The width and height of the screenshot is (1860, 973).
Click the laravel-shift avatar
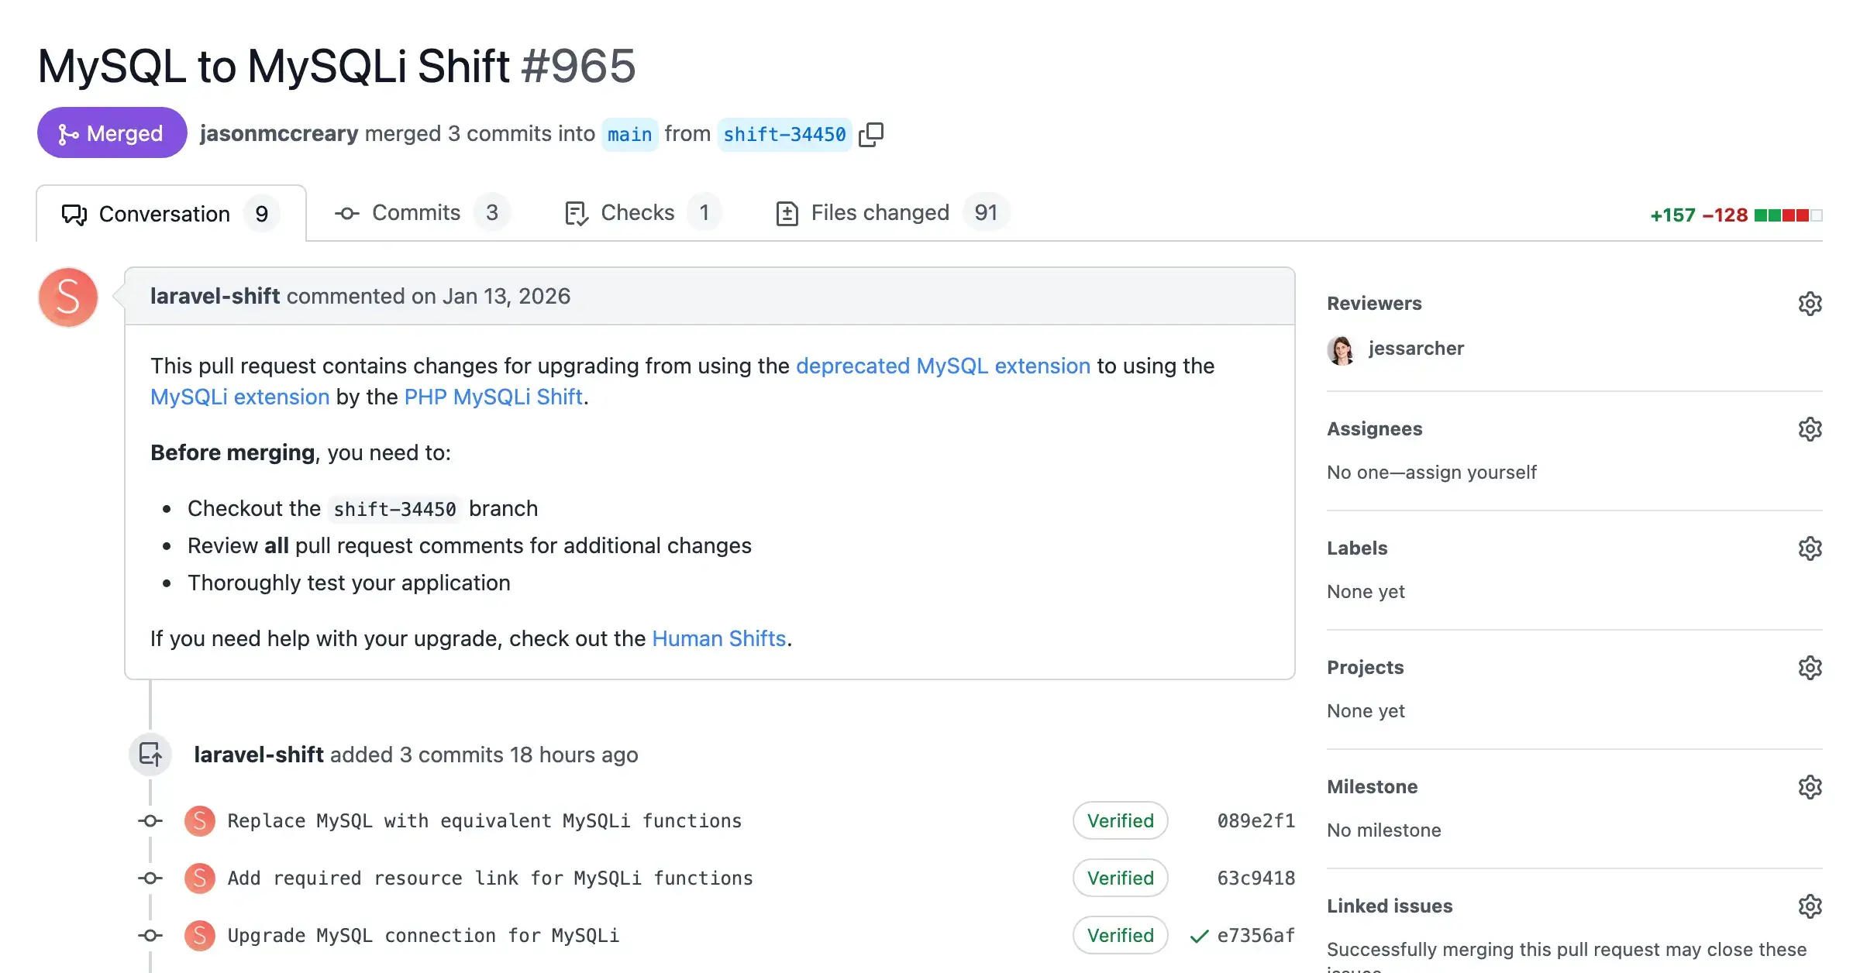tap(67, 297)
